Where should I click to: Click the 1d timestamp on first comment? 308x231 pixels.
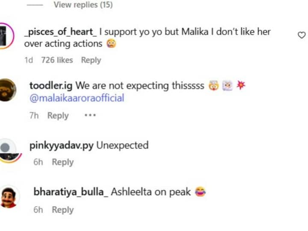(28, 60)
